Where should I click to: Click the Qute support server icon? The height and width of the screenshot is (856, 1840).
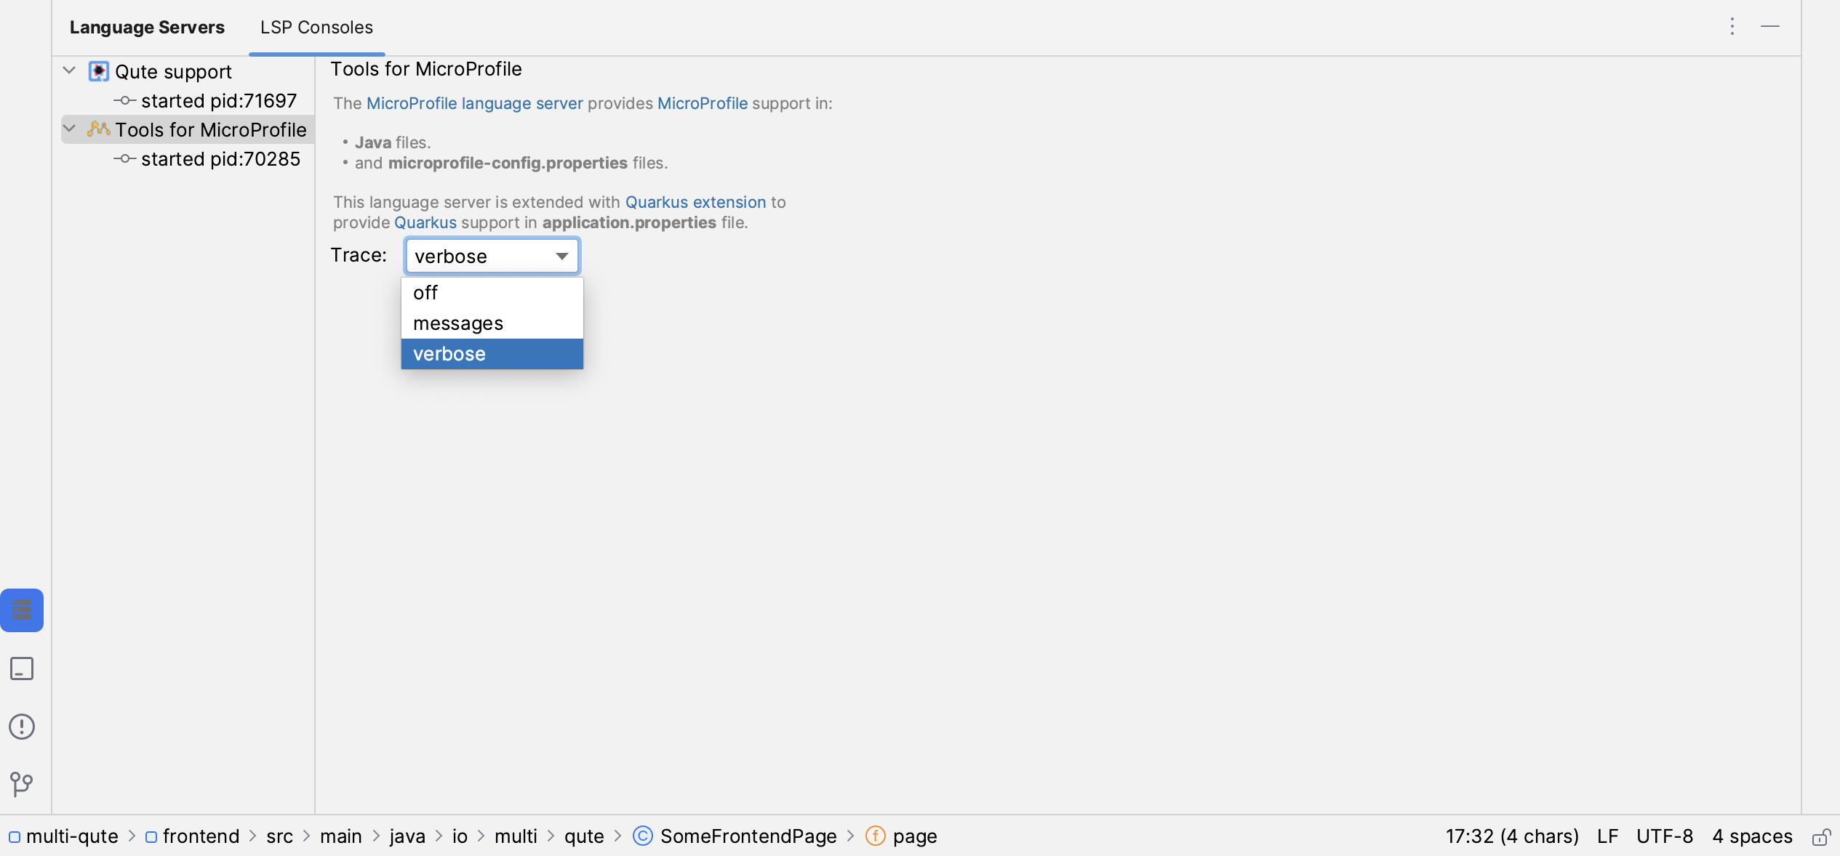pyautogui.click(x=99, y=71)
